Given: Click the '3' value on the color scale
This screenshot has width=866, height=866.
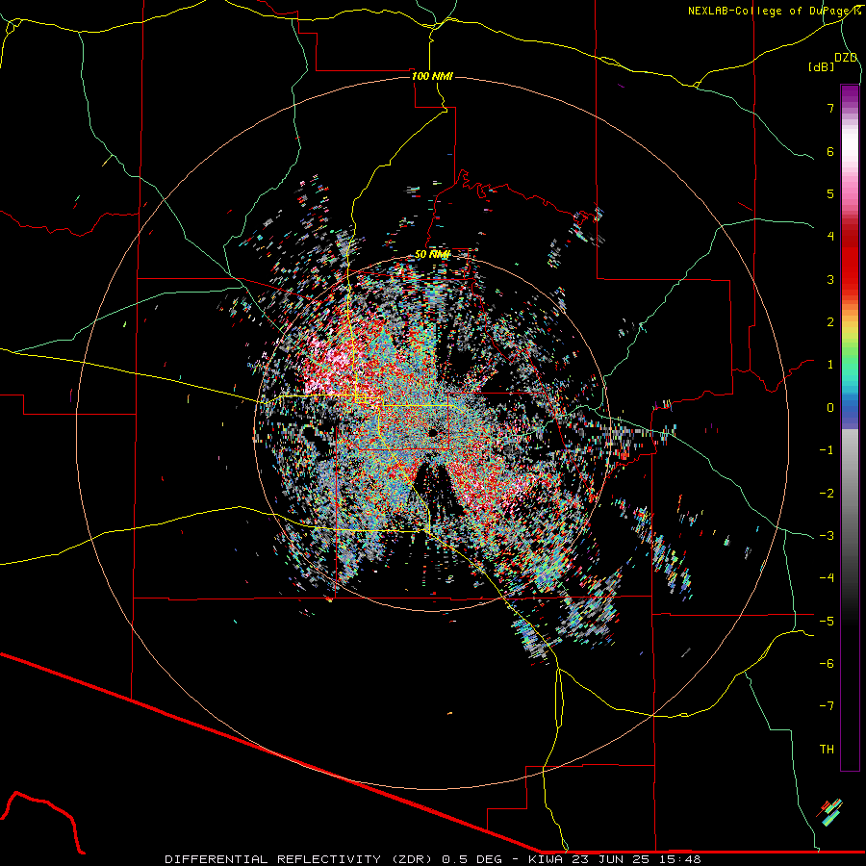Looking at the screenshot, I should coord(830,279).
